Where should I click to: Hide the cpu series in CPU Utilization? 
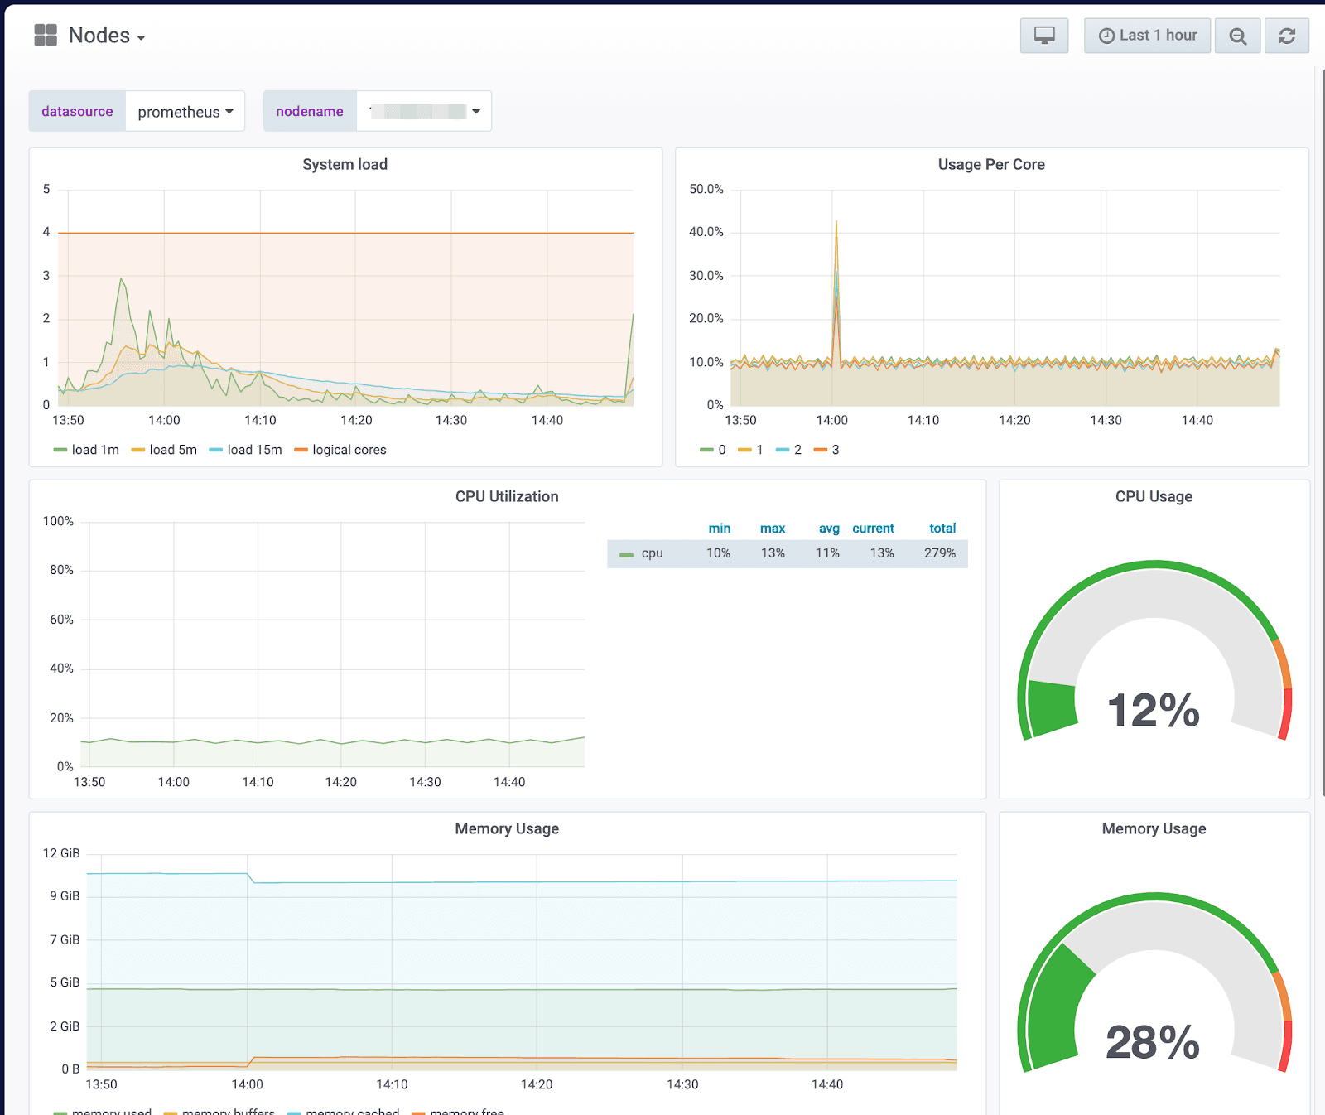click(652, 553)
